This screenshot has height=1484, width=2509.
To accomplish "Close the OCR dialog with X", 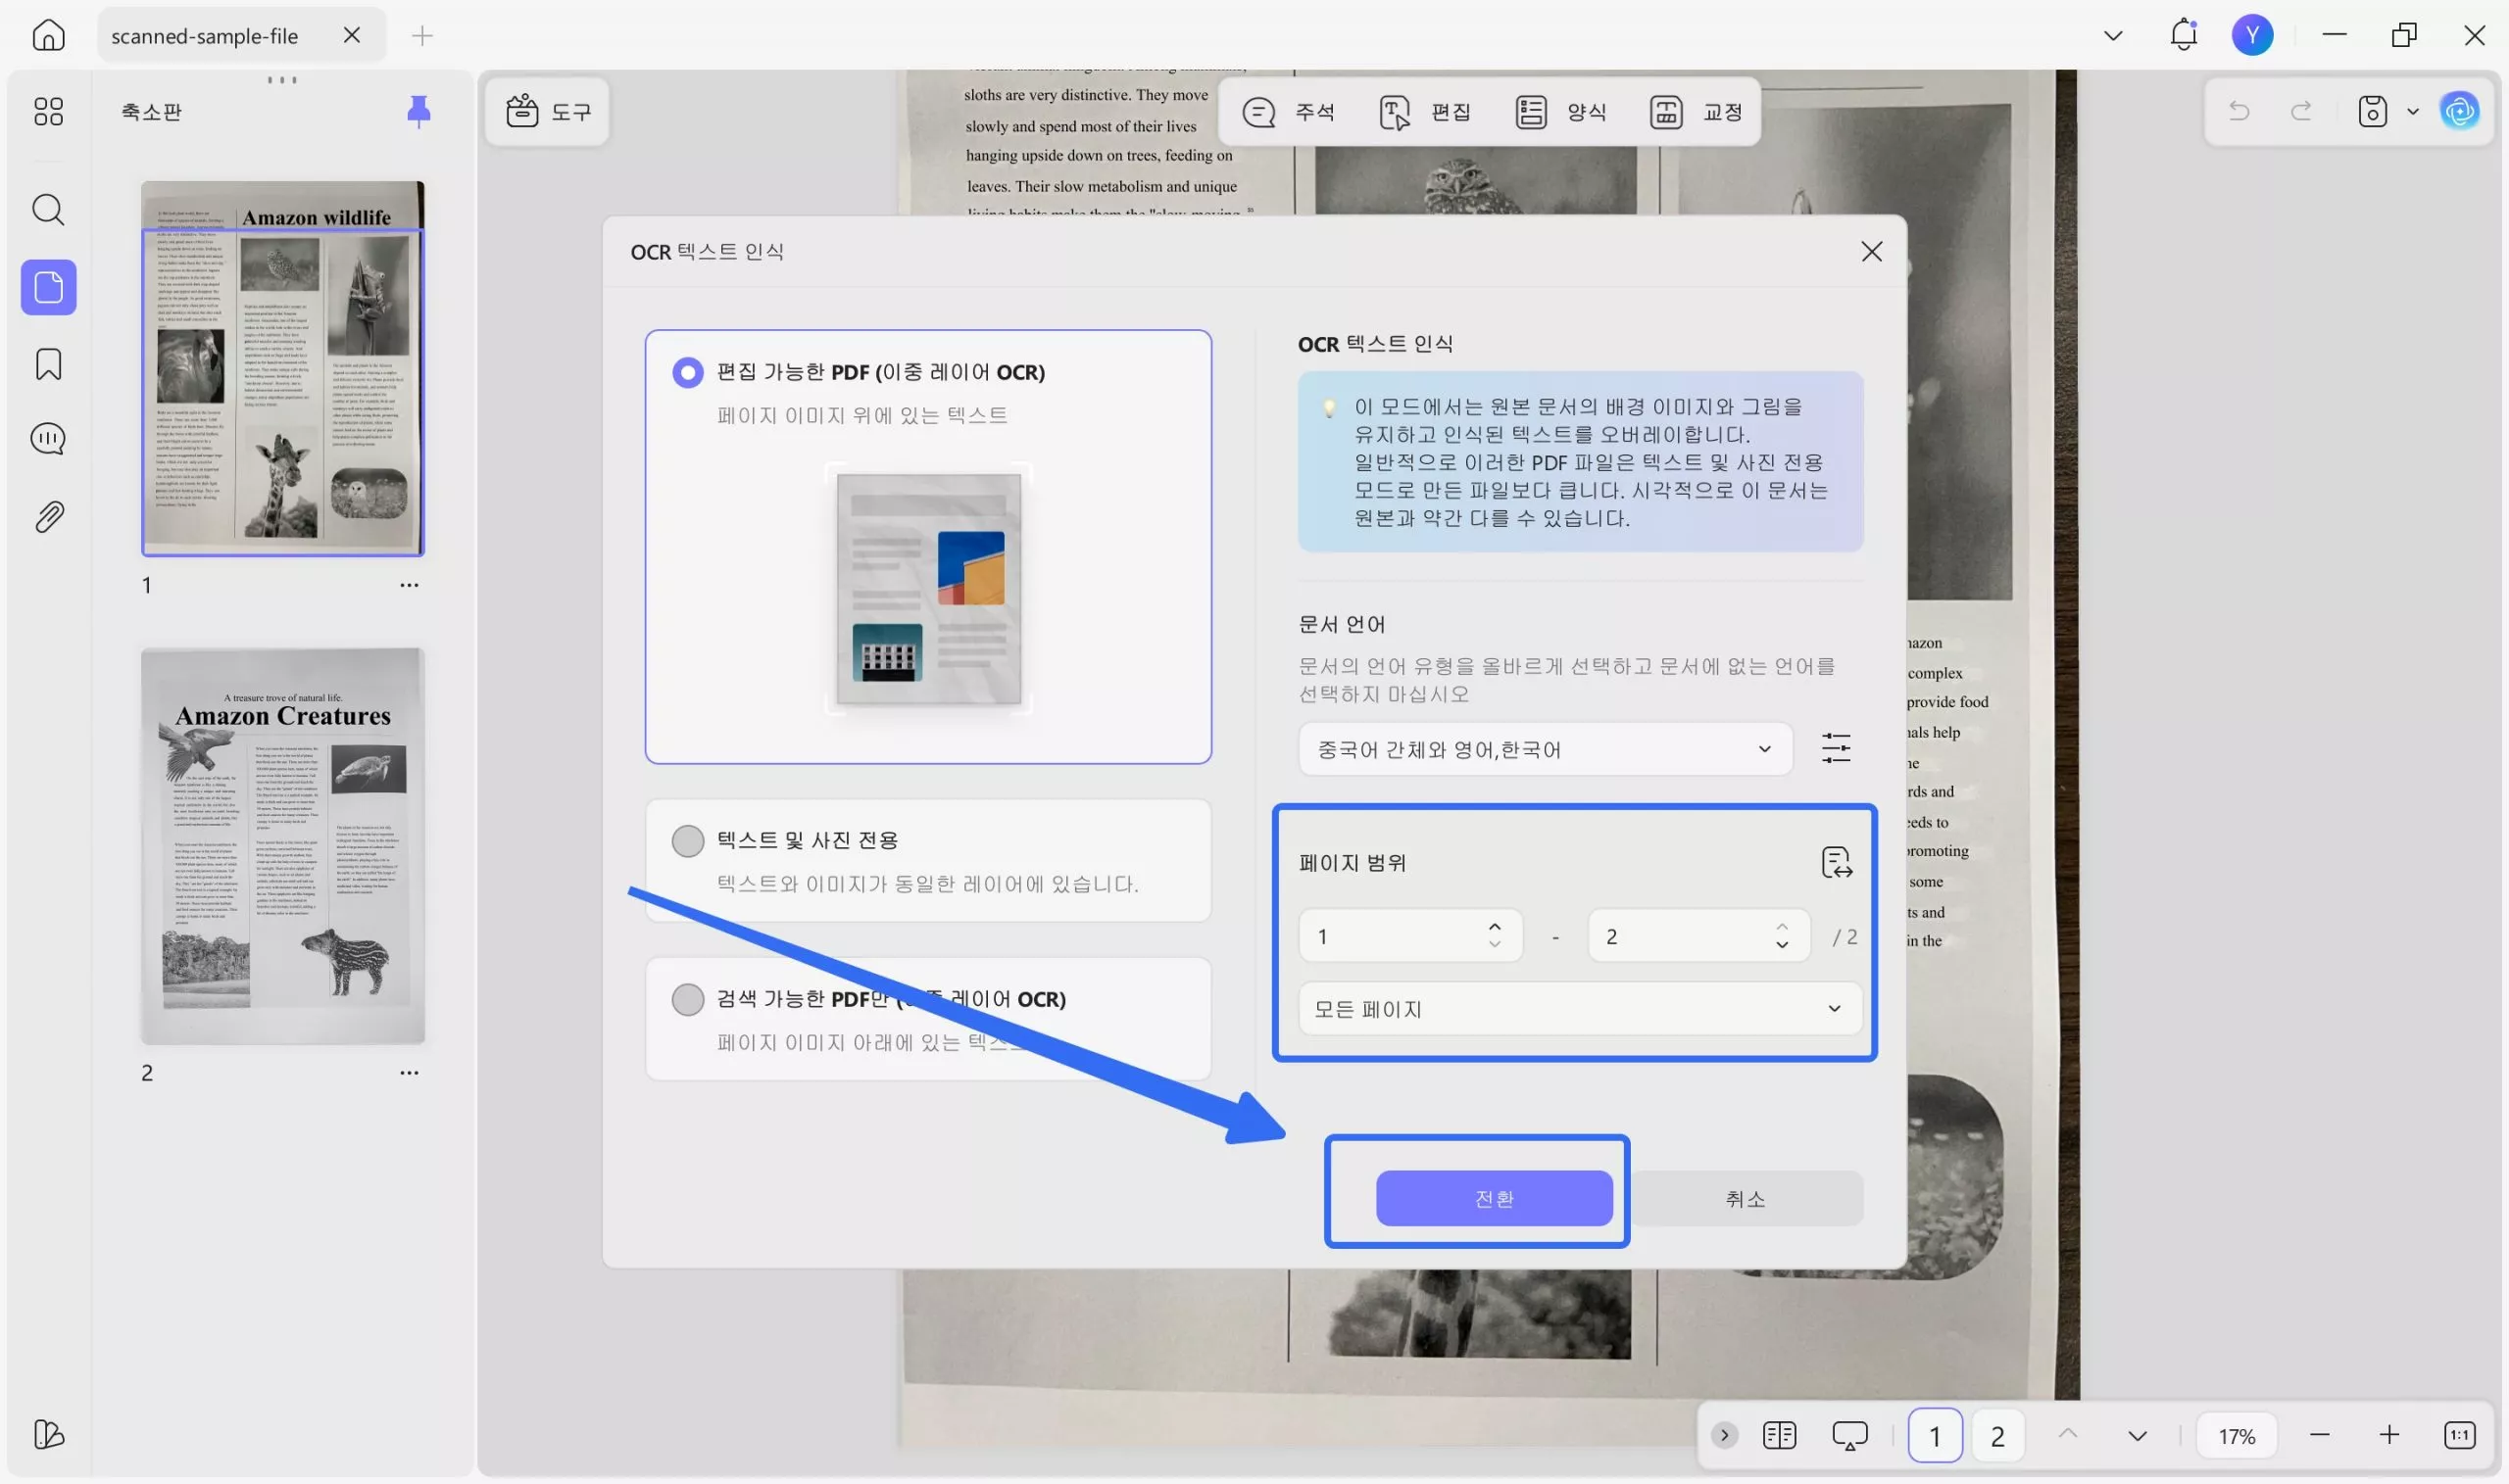I will 1871,252.
